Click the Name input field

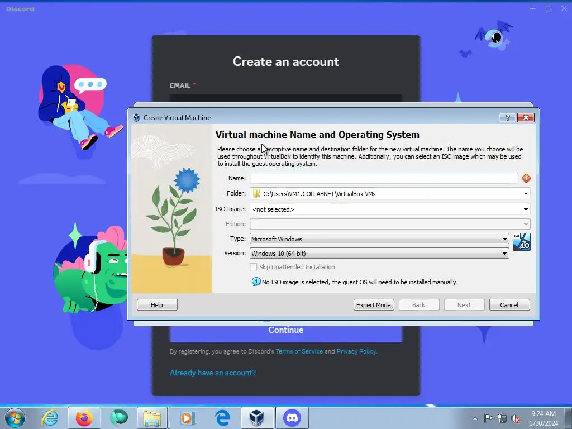pos(384,178)
